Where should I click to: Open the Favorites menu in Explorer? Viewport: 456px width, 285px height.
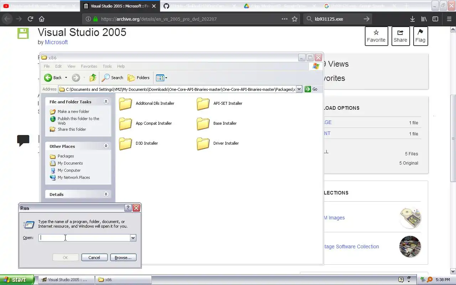click(x=89, y=66)
